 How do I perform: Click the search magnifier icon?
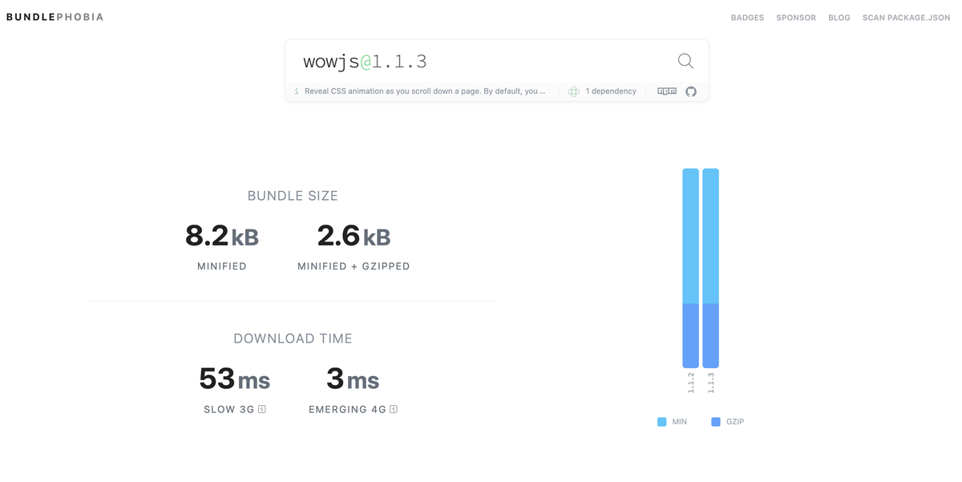685,61
